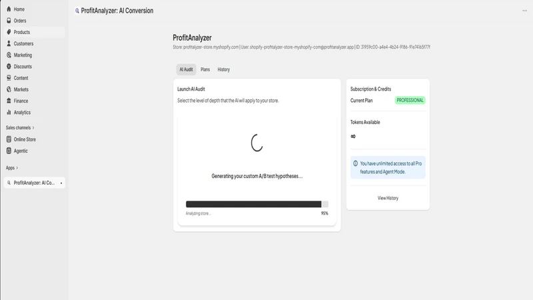The width and height of the screenshot is (533, 300).
Task: Click the Home house icon in the sidebar
Action: 9,9
